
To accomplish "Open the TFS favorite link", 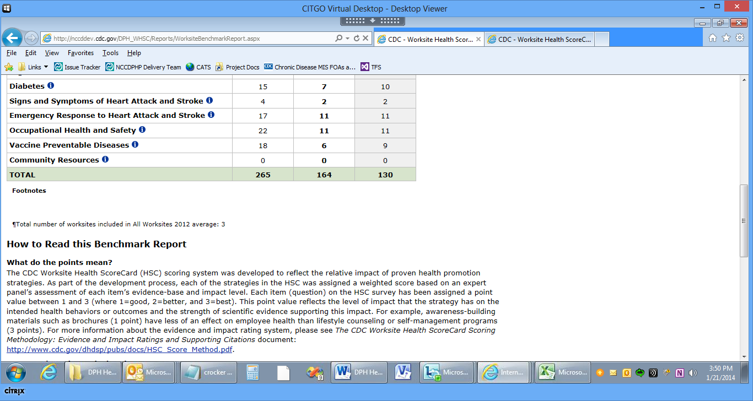I will [x=371, y=67].
